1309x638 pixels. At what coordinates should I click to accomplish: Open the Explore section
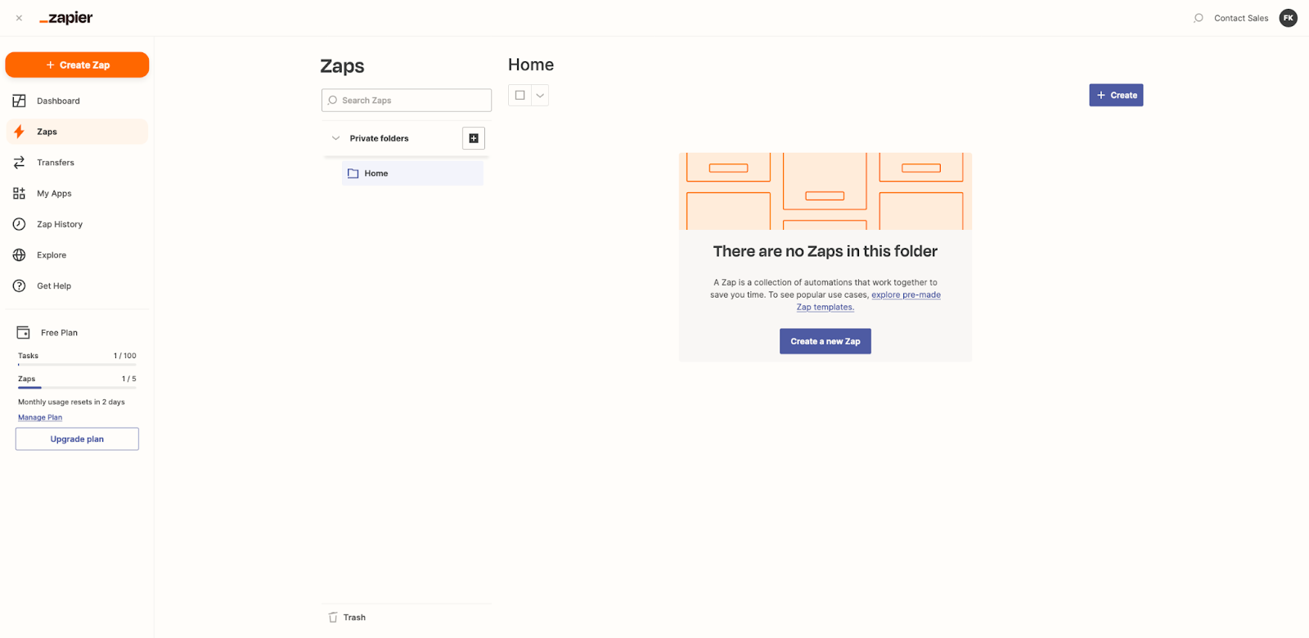click(77, 255)
